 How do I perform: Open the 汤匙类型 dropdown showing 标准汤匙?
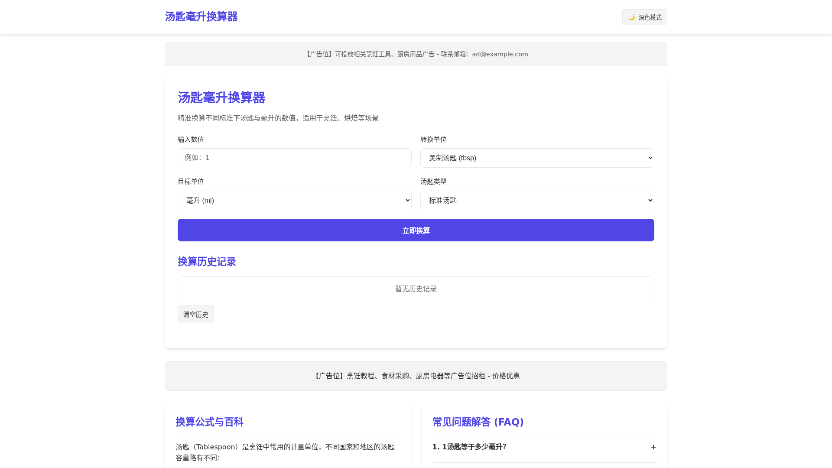click(537, 201)
